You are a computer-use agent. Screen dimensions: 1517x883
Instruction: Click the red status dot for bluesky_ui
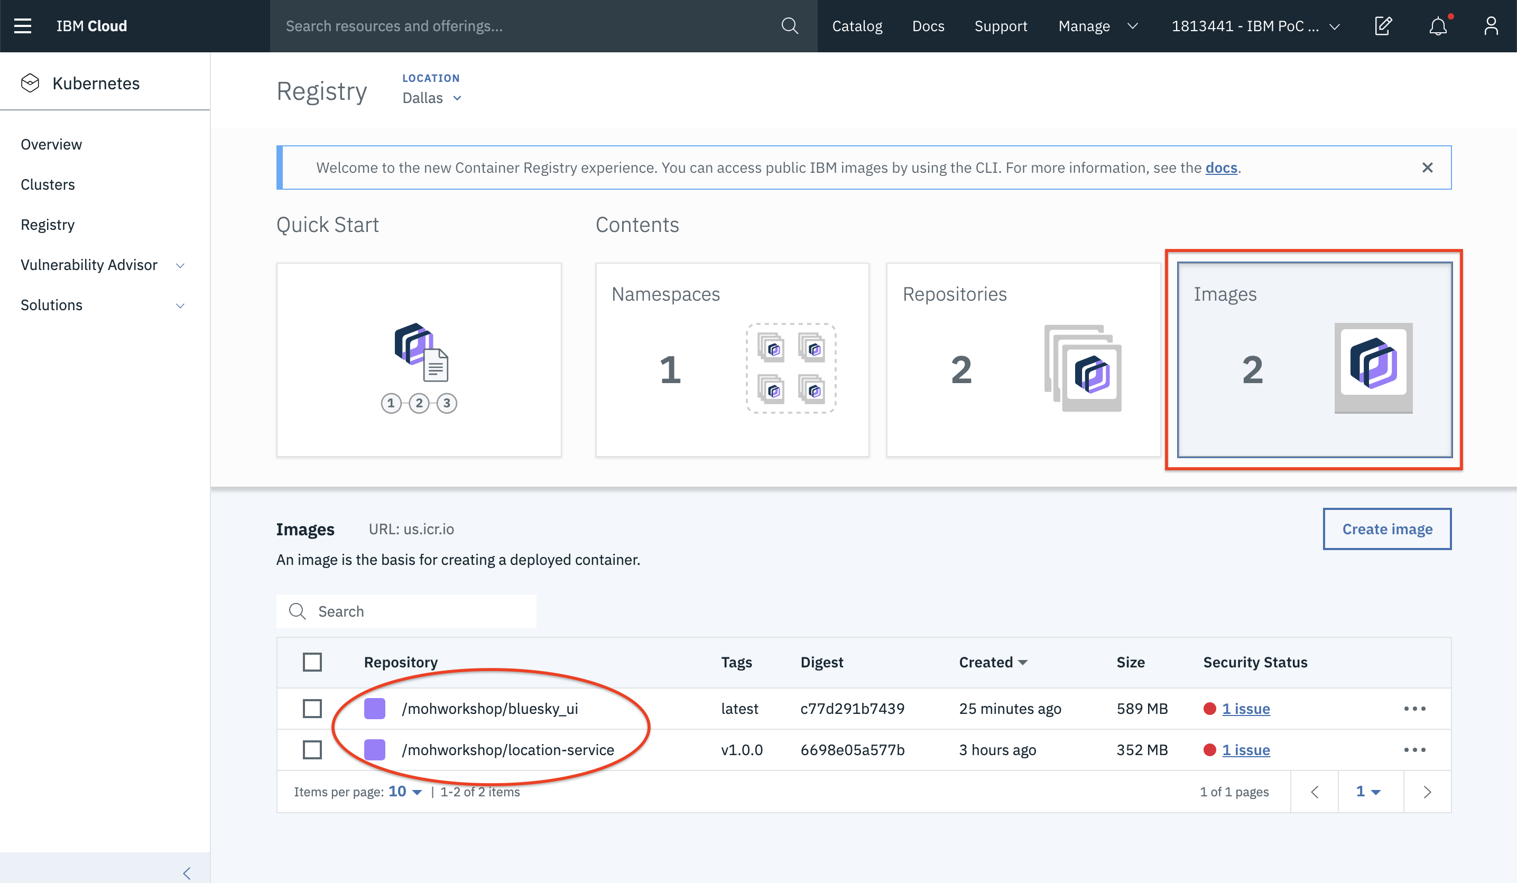(1209, 709)
